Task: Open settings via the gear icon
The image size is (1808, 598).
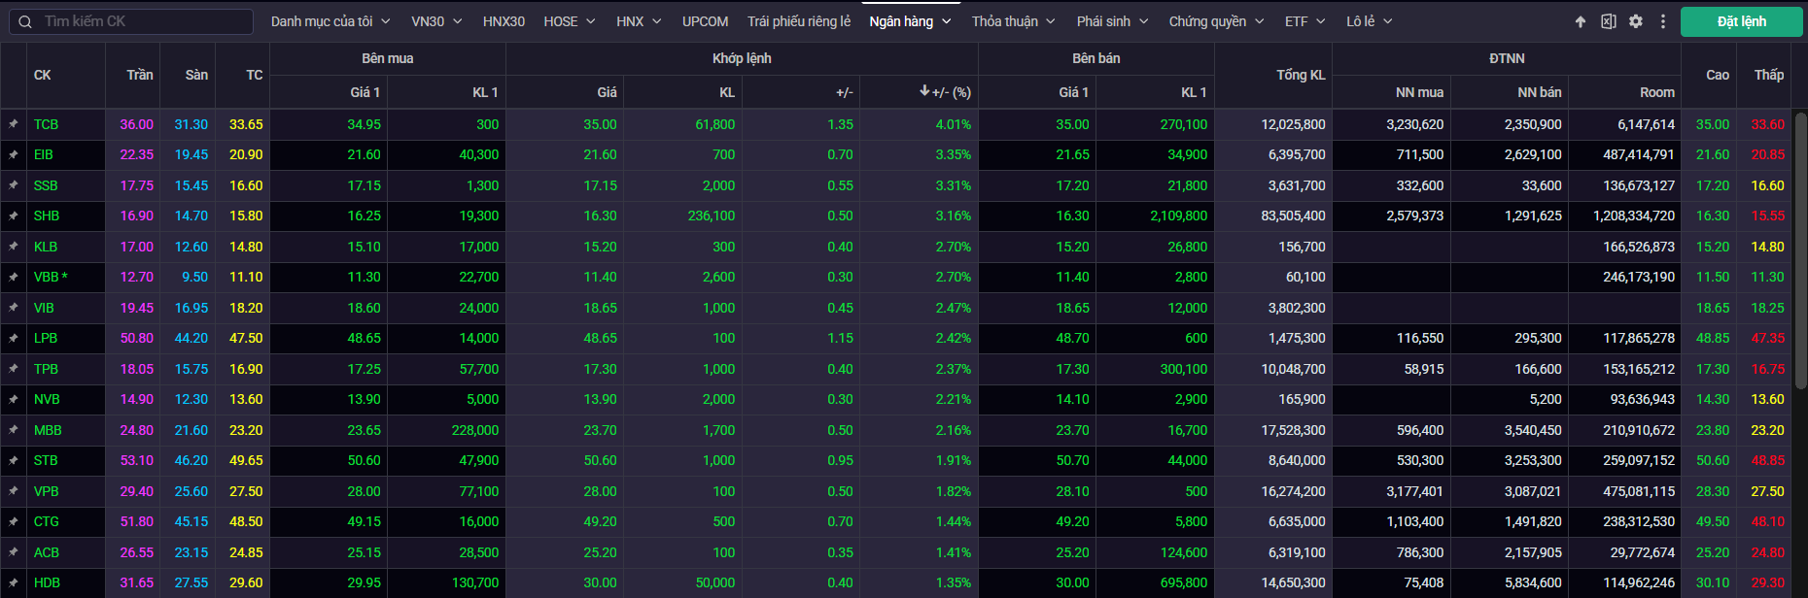Action: point(1636,21)
